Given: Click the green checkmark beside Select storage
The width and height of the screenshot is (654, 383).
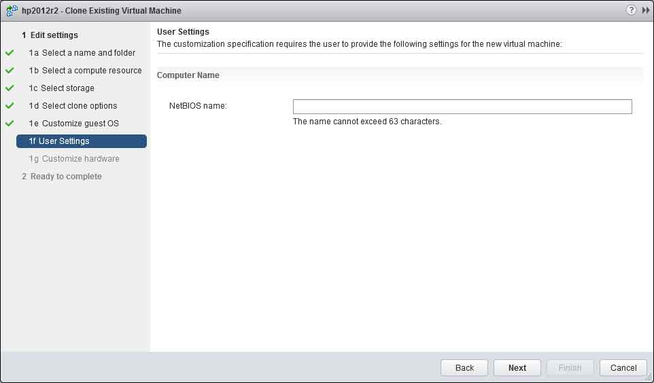Looking at the screenshot, I should 10,88.
